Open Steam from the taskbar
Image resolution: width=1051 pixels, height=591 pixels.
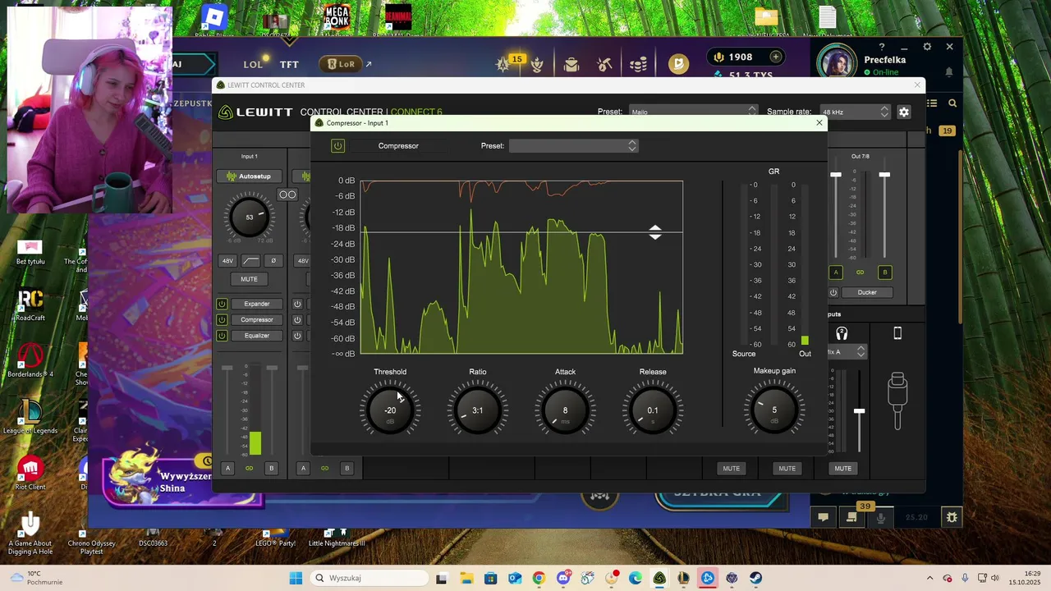(x=755, y=578)
